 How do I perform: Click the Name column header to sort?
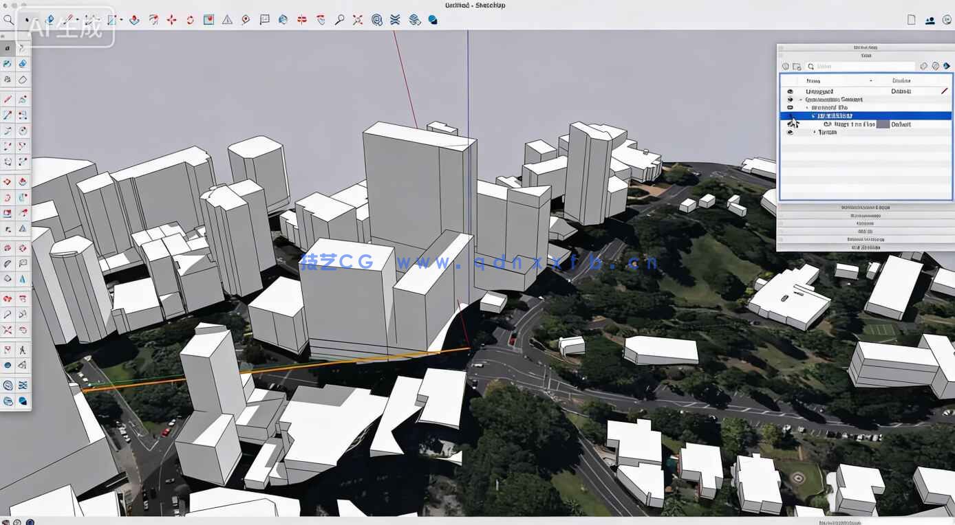tap(813, 81)
